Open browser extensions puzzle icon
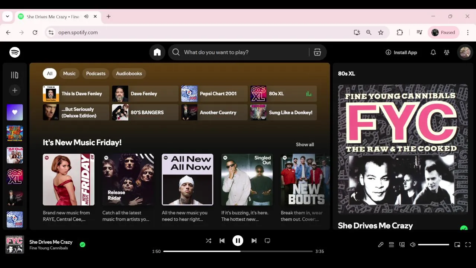This screenshot has width=476, height=268. click(400, 32)
